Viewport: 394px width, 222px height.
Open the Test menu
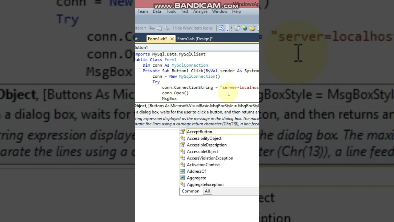[184, 11]
